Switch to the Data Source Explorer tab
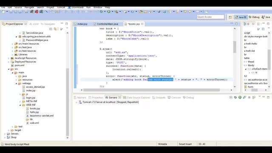This screenshot has height=153, width=272. [x=137, y=97]
